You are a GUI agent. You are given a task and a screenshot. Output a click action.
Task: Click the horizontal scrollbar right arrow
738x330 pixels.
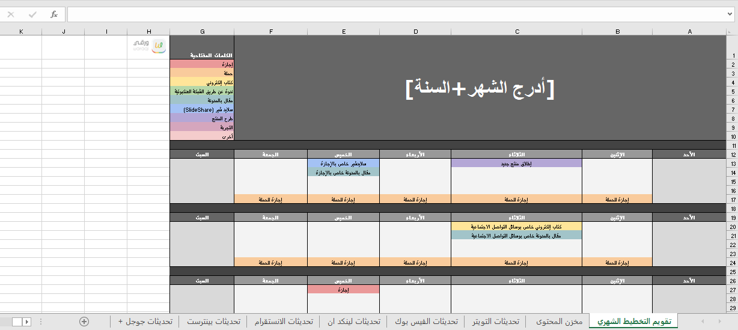tap(26, 322)
